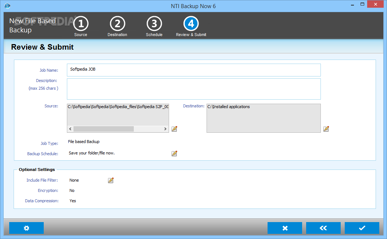The image size is (387, 239).
Task: Select the C:\Installed applications destination entry
Action: (x=229, y=107)
